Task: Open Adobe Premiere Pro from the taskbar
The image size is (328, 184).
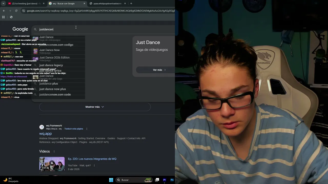Action: [x=165, y=180]
